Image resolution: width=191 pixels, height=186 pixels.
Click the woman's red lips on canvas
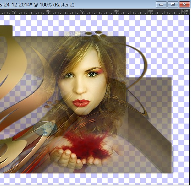tap(81, 103)
